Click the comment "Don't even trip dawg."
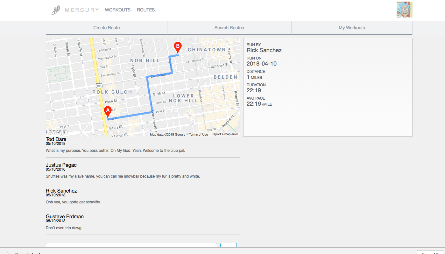Screen dimensions: 445x254 click(x=64, y=228)
